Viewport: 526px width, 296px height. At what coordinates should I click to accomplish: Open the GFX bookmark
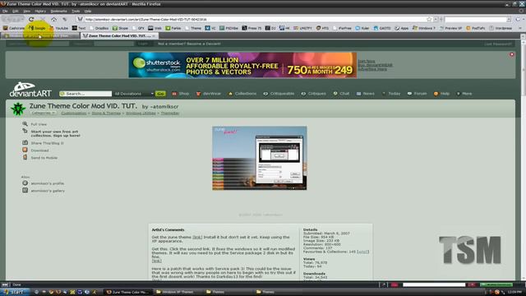[138, 28]
